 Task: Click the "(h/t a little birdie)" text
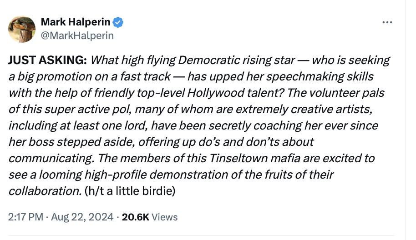tap(130, 191)
